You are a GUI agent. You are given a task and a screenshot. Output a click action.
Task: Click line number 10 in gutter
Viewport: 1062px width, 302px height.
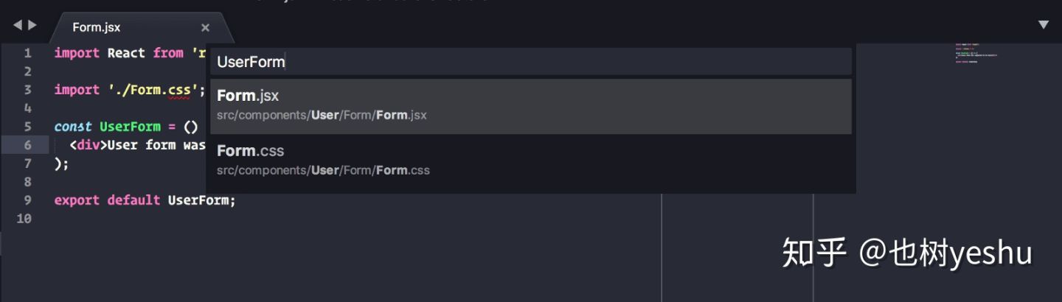[x=24, y=219]
